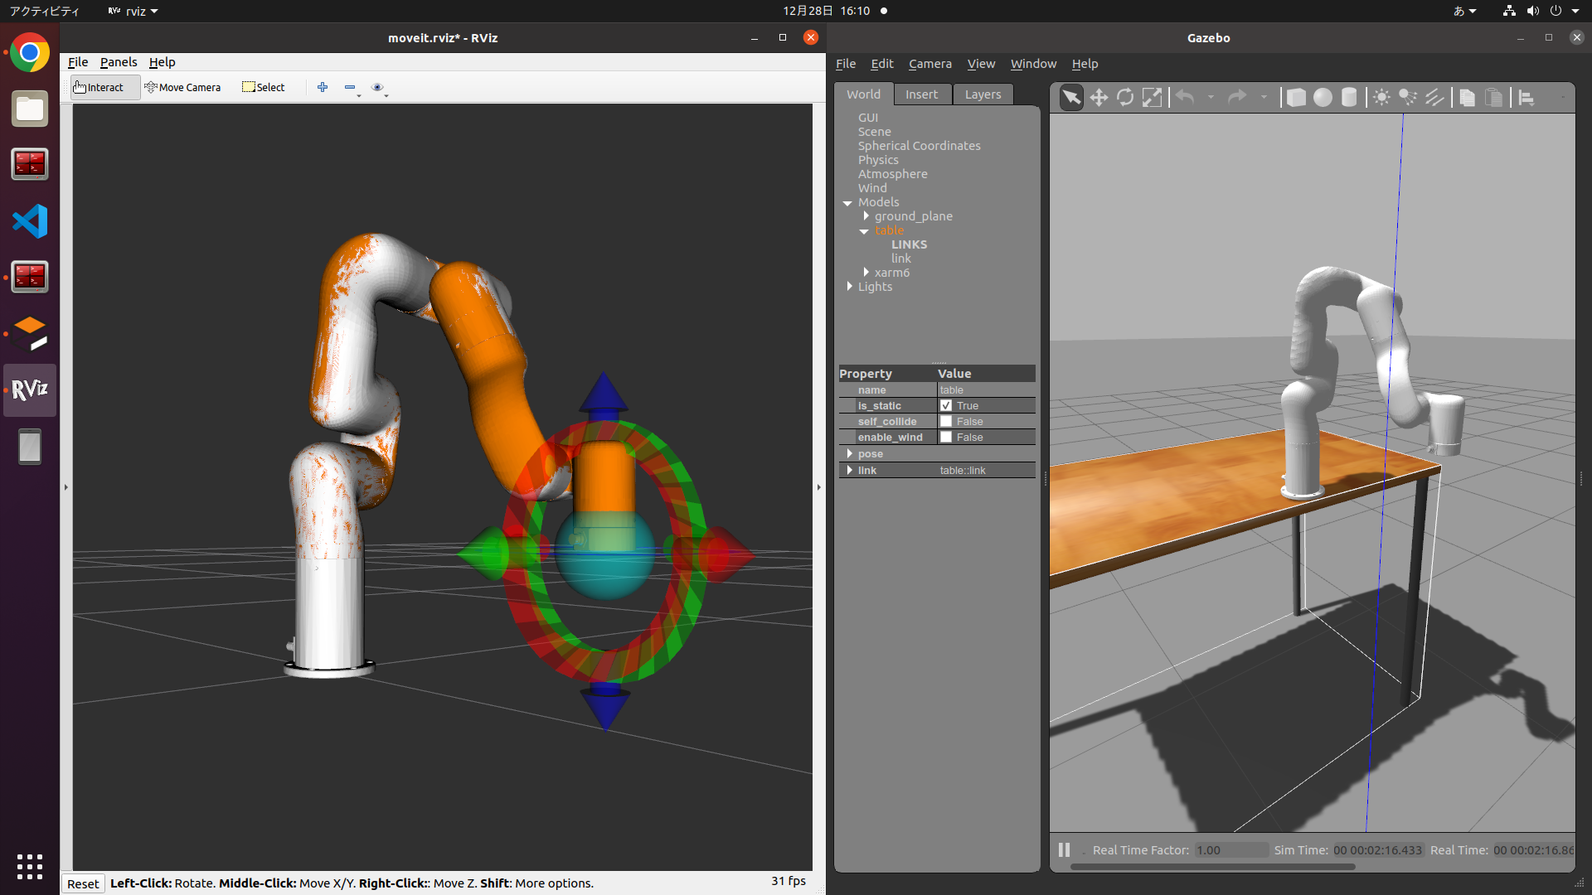Open the Panels menu in RViz

point(119,62)
